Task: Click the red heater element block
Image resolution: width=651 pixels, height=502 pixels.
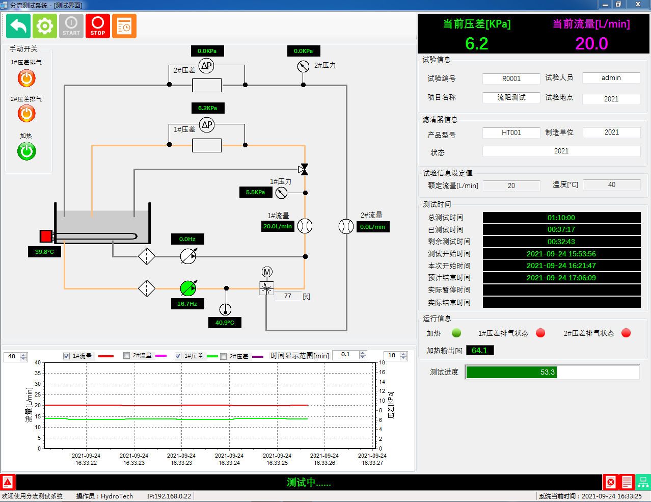Action: [x=46, y=236]
